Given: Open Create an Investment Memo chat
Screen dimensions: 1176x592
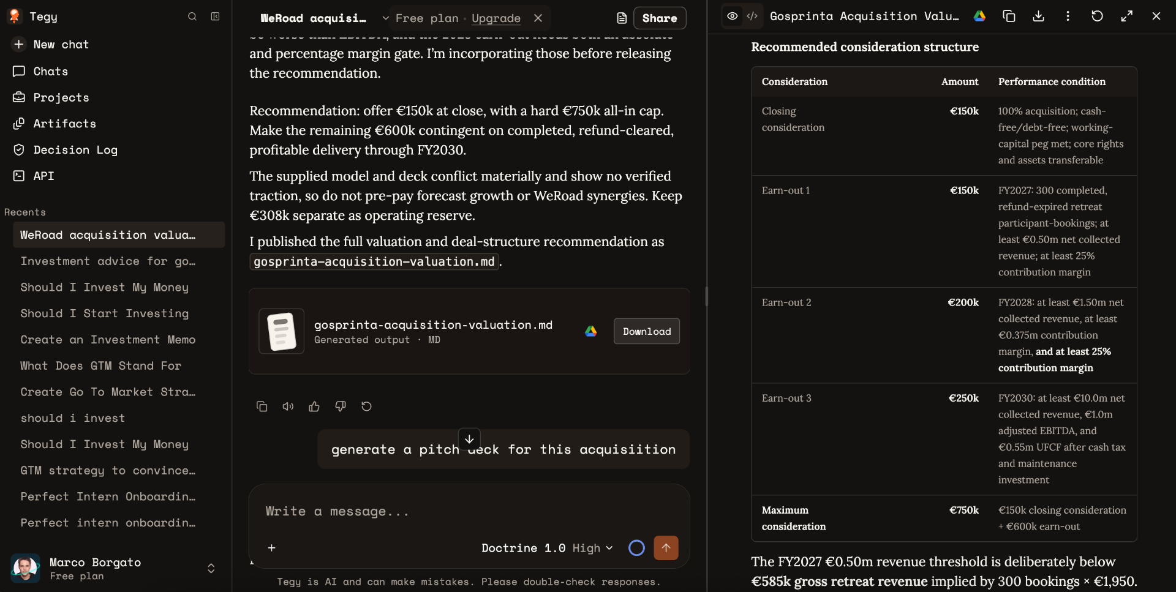Looking at the screenshot, I should (119, 340).
